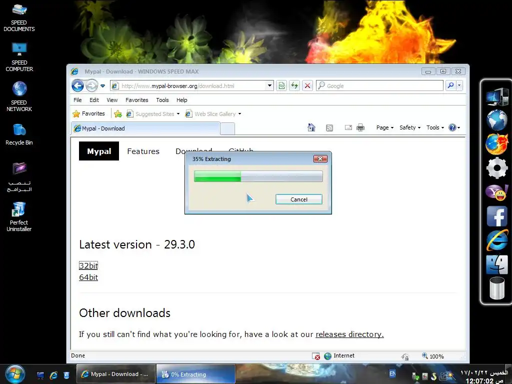512x384 pixels.
Task: Click the Mypal logo on the page
Action: (x=99, y=151)
